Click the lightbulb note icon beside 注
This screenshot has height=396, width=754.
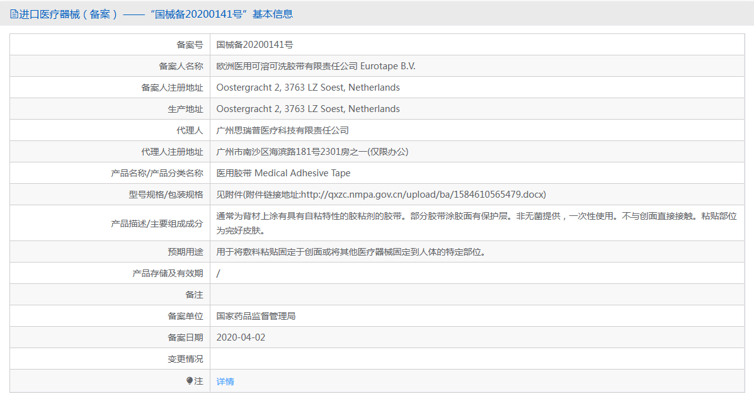click(x=190, y=381)
